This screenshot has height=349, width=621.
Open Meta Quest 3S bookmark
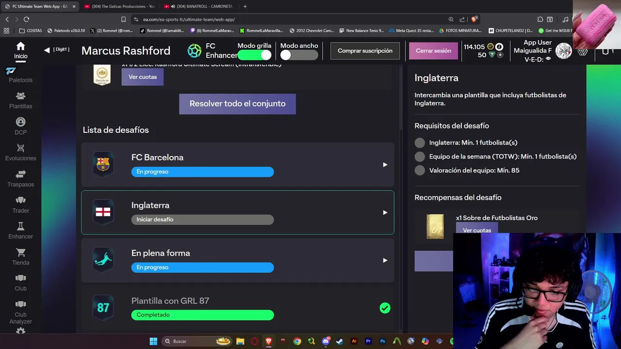[411, 31]
